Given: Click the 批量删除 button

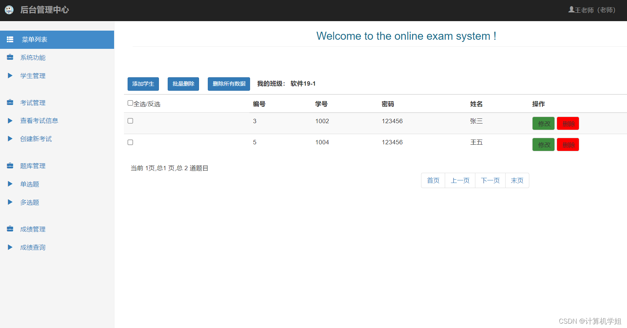Looking at the screenshot, I should [x=183, y=84].
